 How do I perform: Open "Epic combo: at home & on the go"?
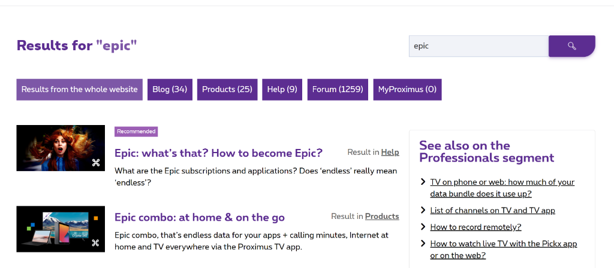tap(200, 217)
